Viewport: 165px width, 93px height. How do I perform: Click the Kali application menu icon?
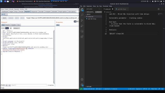tap(1, 1)
